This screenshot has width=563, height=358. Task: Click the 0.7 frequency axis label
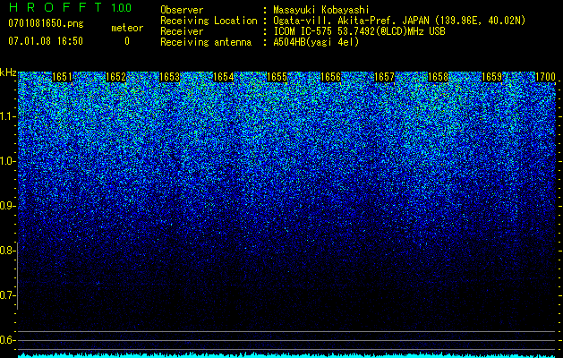[x=7, y=295]
